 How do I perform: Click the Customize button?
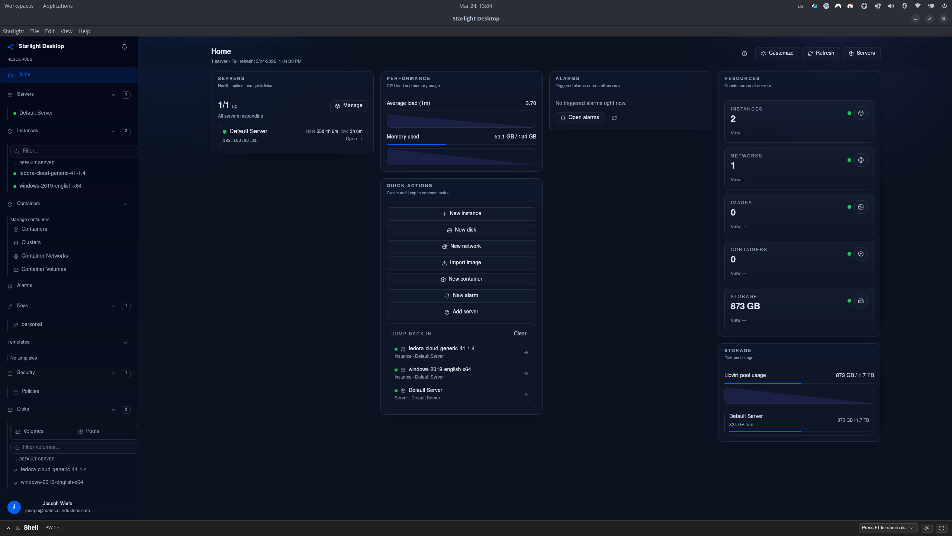pyautogui.click(x=777, y=53)
